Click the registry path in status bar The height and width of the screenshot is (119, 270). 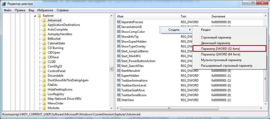tap(72, 114)
